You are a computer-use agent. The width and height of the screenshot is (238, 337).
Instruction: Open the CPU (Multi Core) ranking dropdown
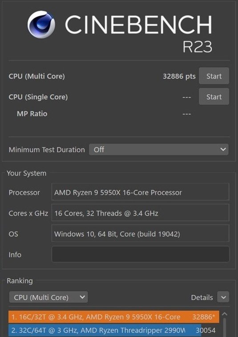(48, 297)
